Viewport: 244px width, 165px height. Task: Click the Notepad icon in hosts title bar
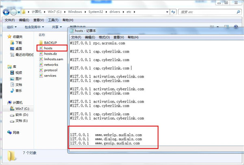[x=72, y=31]
